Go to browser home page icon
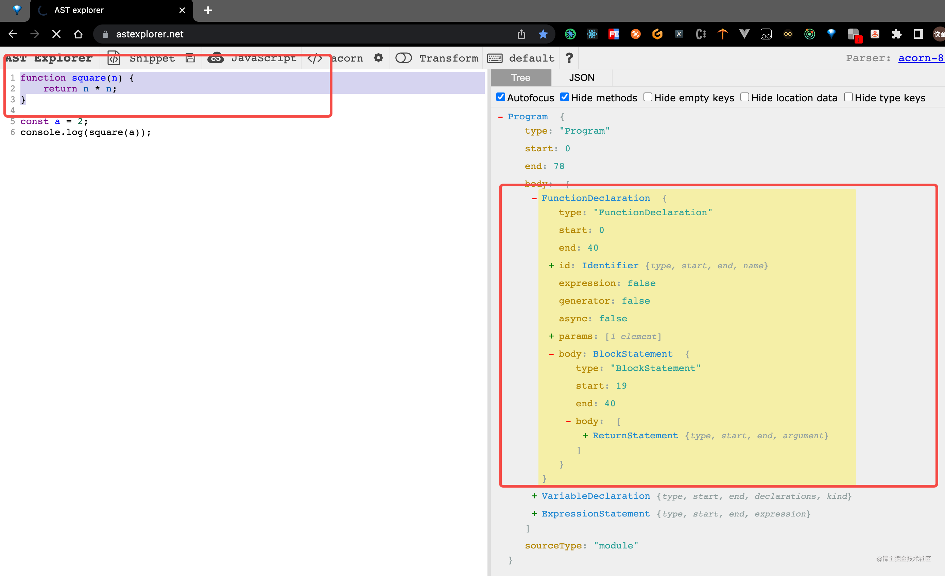Viewport: 945px width, 576px height. click(x=78, y=34)
